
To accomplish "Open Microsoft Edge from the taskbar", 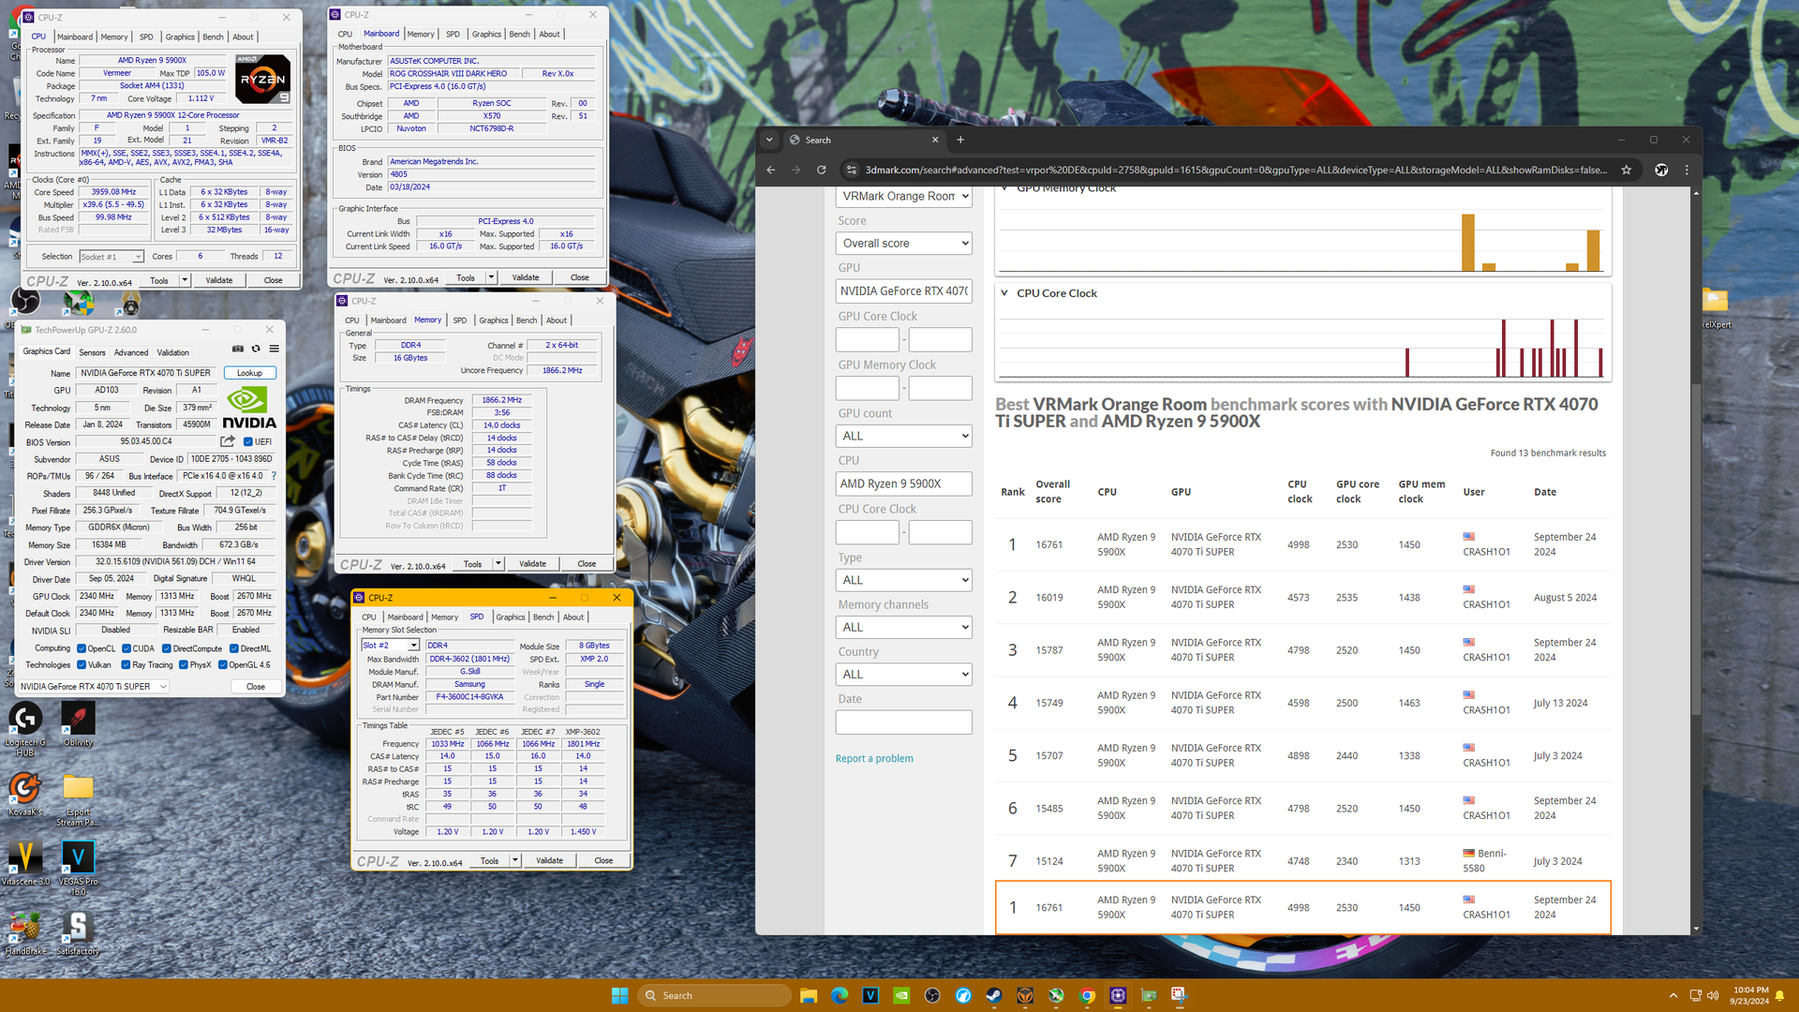I will point(840,995).
